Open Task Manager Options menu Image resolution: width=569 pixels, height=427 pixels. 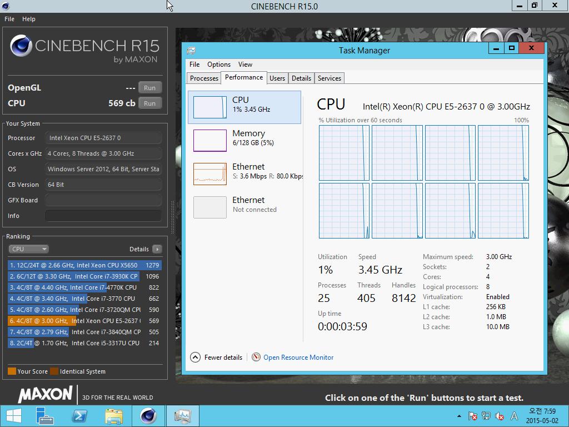(x=219, y=64)
